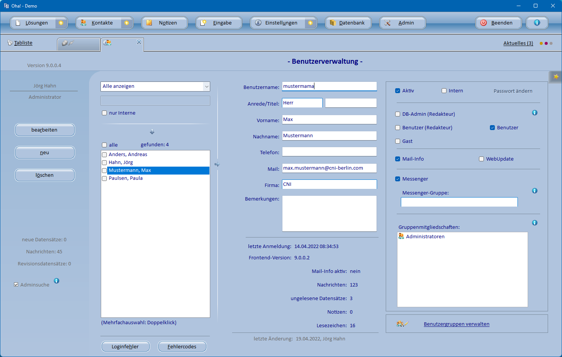Click the Loginfehler button
The width and height of the screenshot is (562, 357).
tap(125, 346)
